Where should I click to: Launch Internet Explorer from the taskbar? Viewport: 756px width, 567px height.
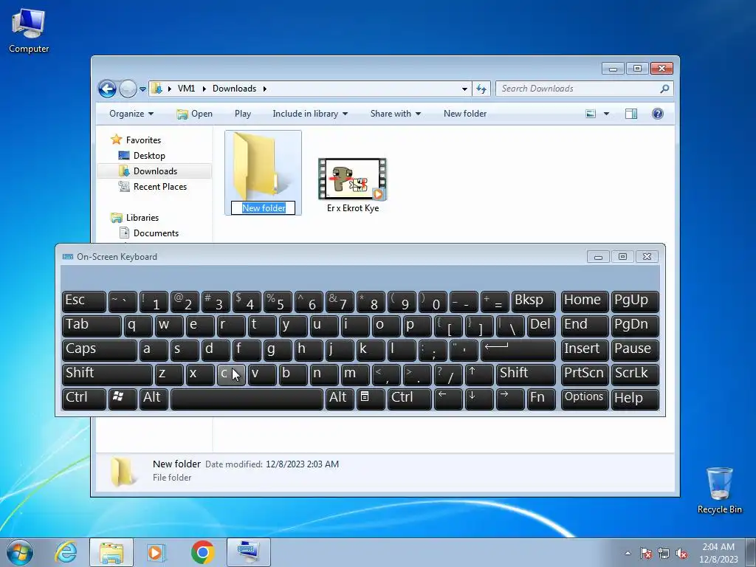66,552
